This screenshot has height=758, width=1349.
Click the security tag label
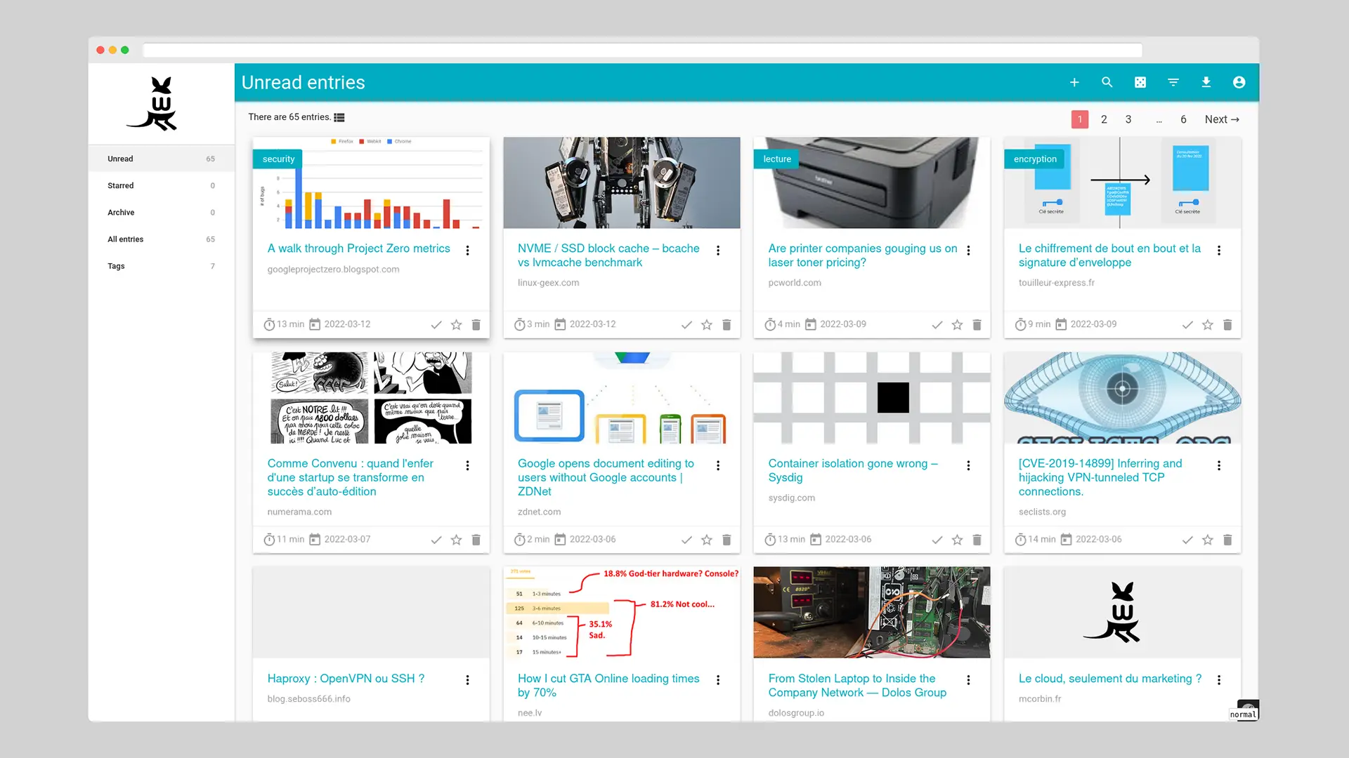tap(278, 159)
